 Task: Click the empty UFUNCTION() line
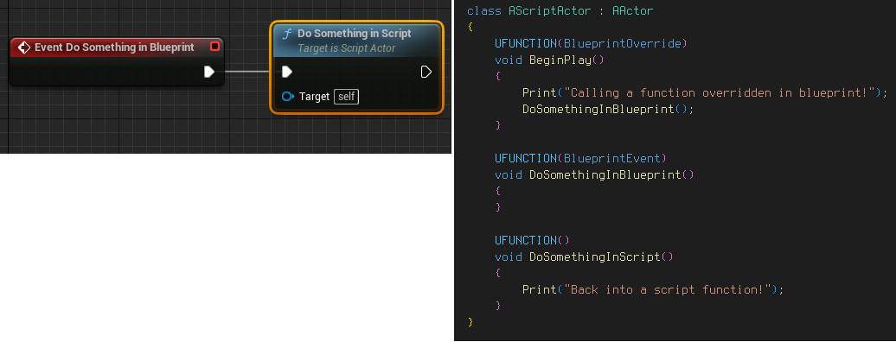pyautogui.click(x=532, y=240)
